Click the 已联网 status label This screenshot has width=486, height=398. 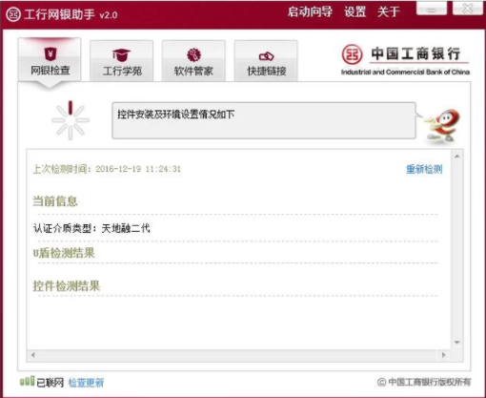(50, 383)
